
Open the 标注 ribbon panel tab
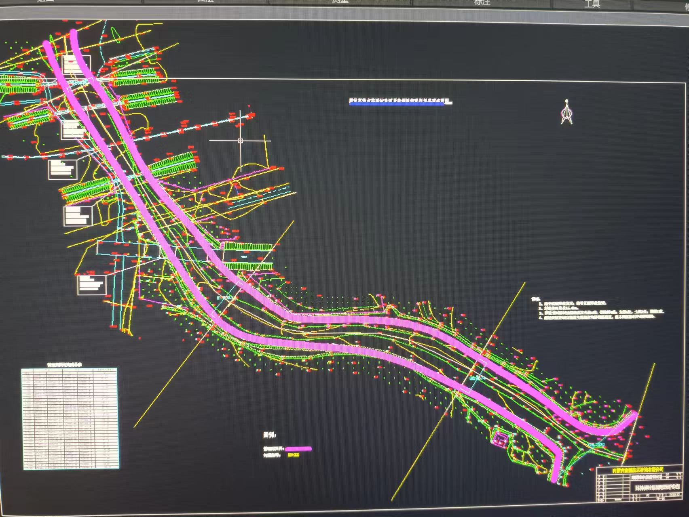482,3
